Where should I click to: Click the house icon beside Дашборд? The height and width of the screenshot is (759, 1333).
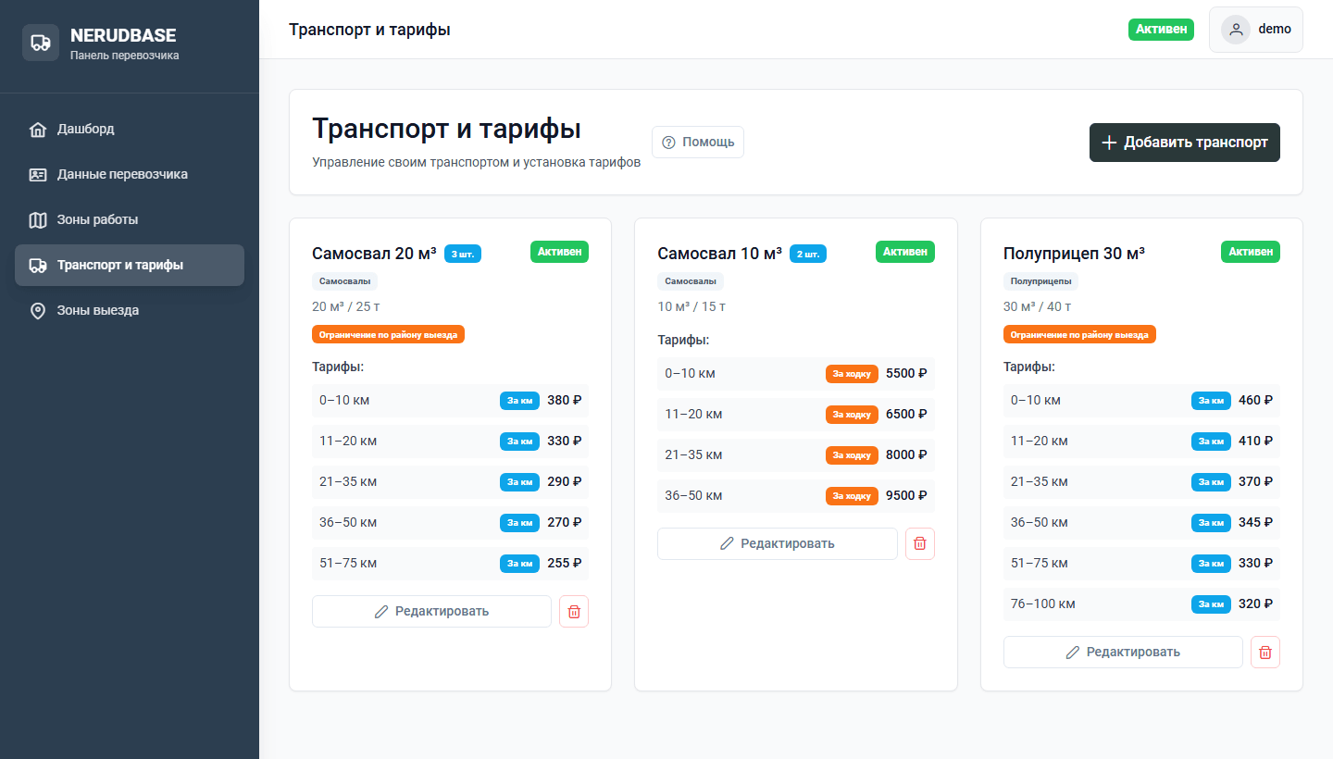38,130
